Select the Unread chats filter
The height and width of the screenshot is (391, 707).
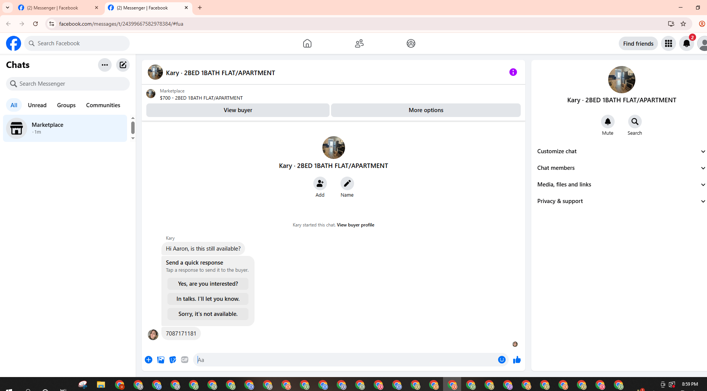pyautogui.click(x=37, y=105)
